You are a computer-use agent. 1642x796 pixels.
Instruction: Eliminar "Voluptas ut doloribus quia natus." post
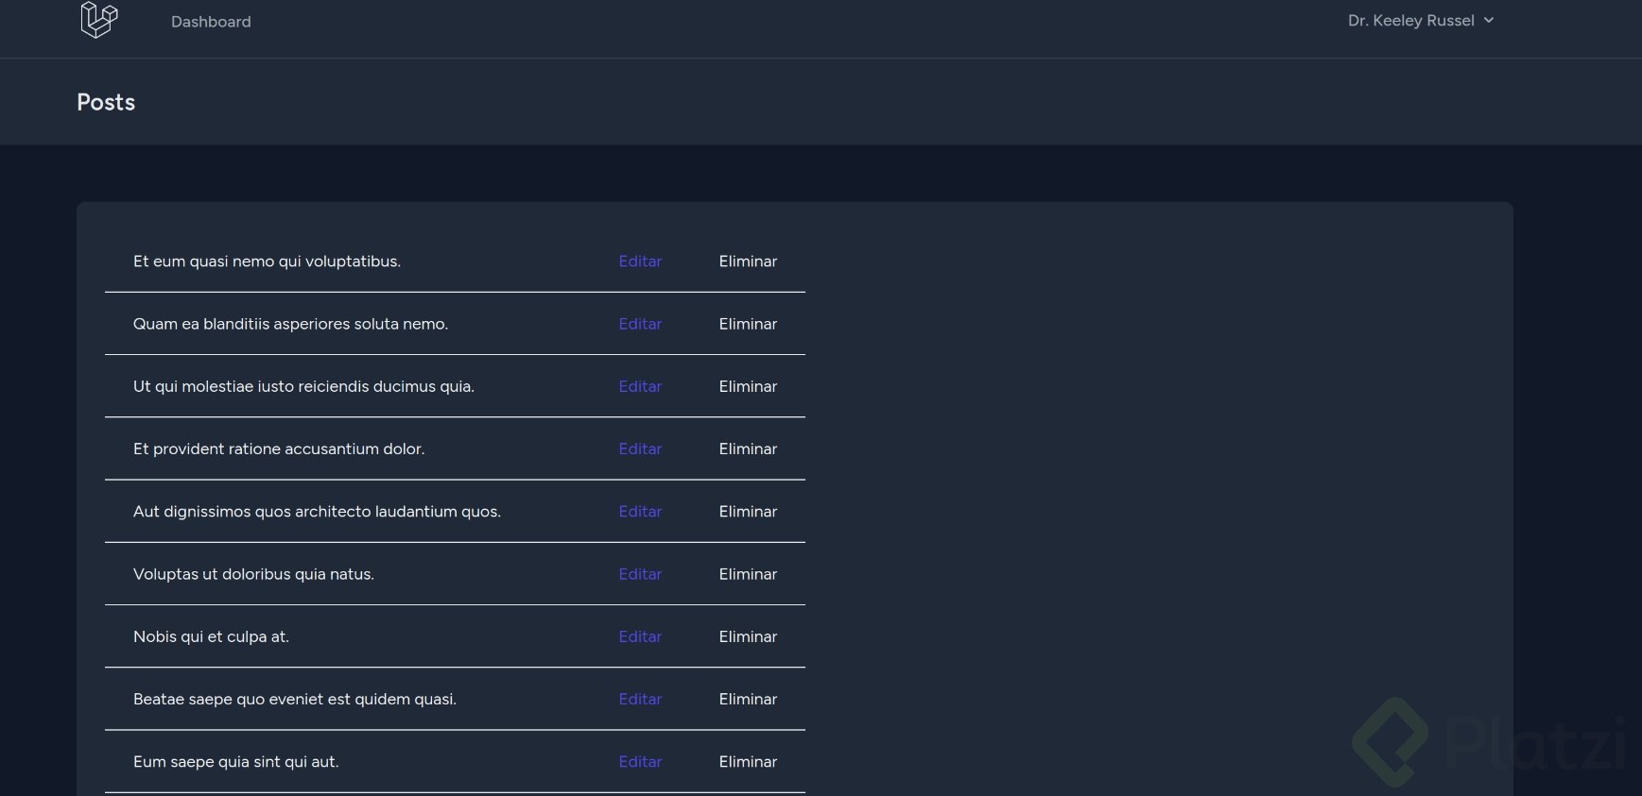coord(748,574)
